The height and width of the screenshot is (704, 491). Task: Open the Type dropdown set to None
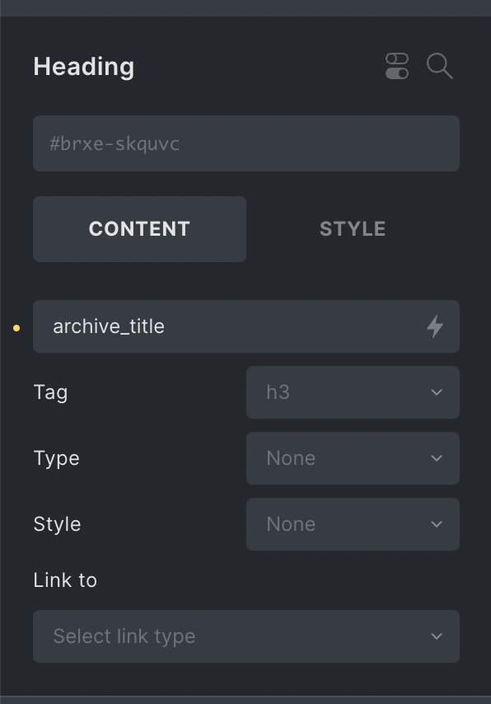[353, 458]
